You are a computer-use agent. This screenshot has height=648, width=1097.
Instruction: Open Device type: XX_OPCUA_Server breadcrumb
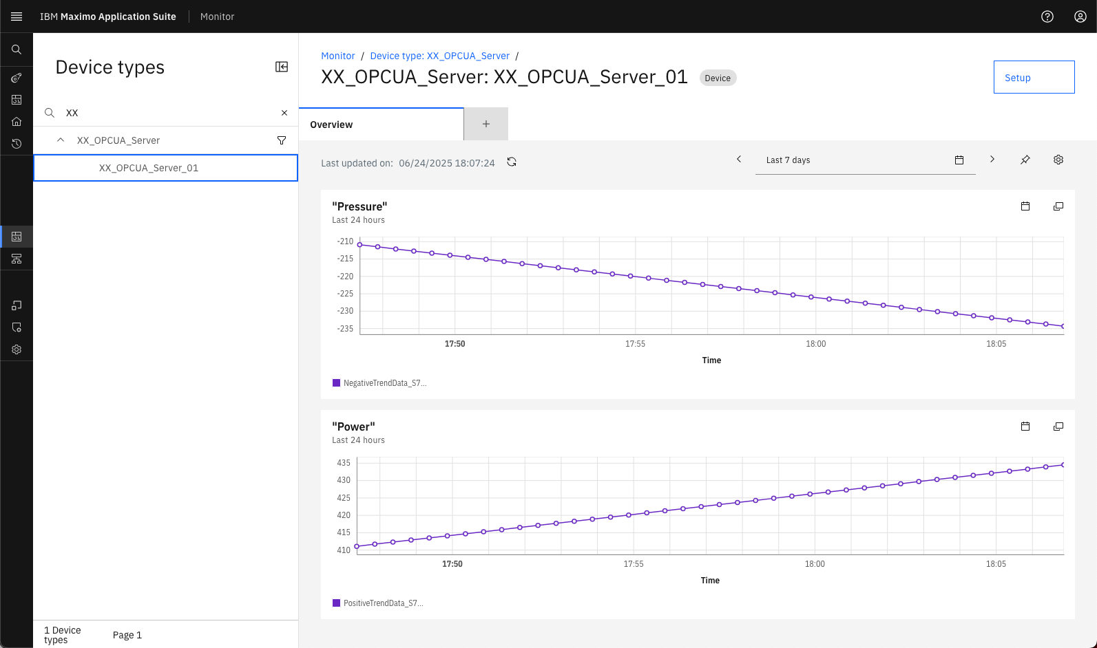pos(440,56)
